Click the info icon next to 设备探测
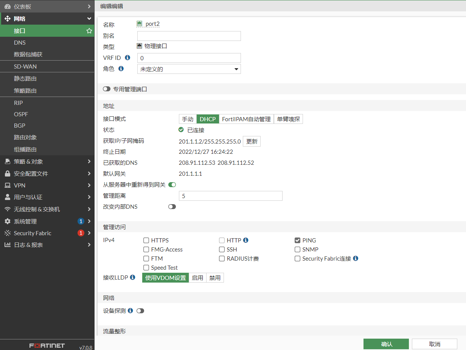This screenshot has width=466, height=350. point(130,311)
